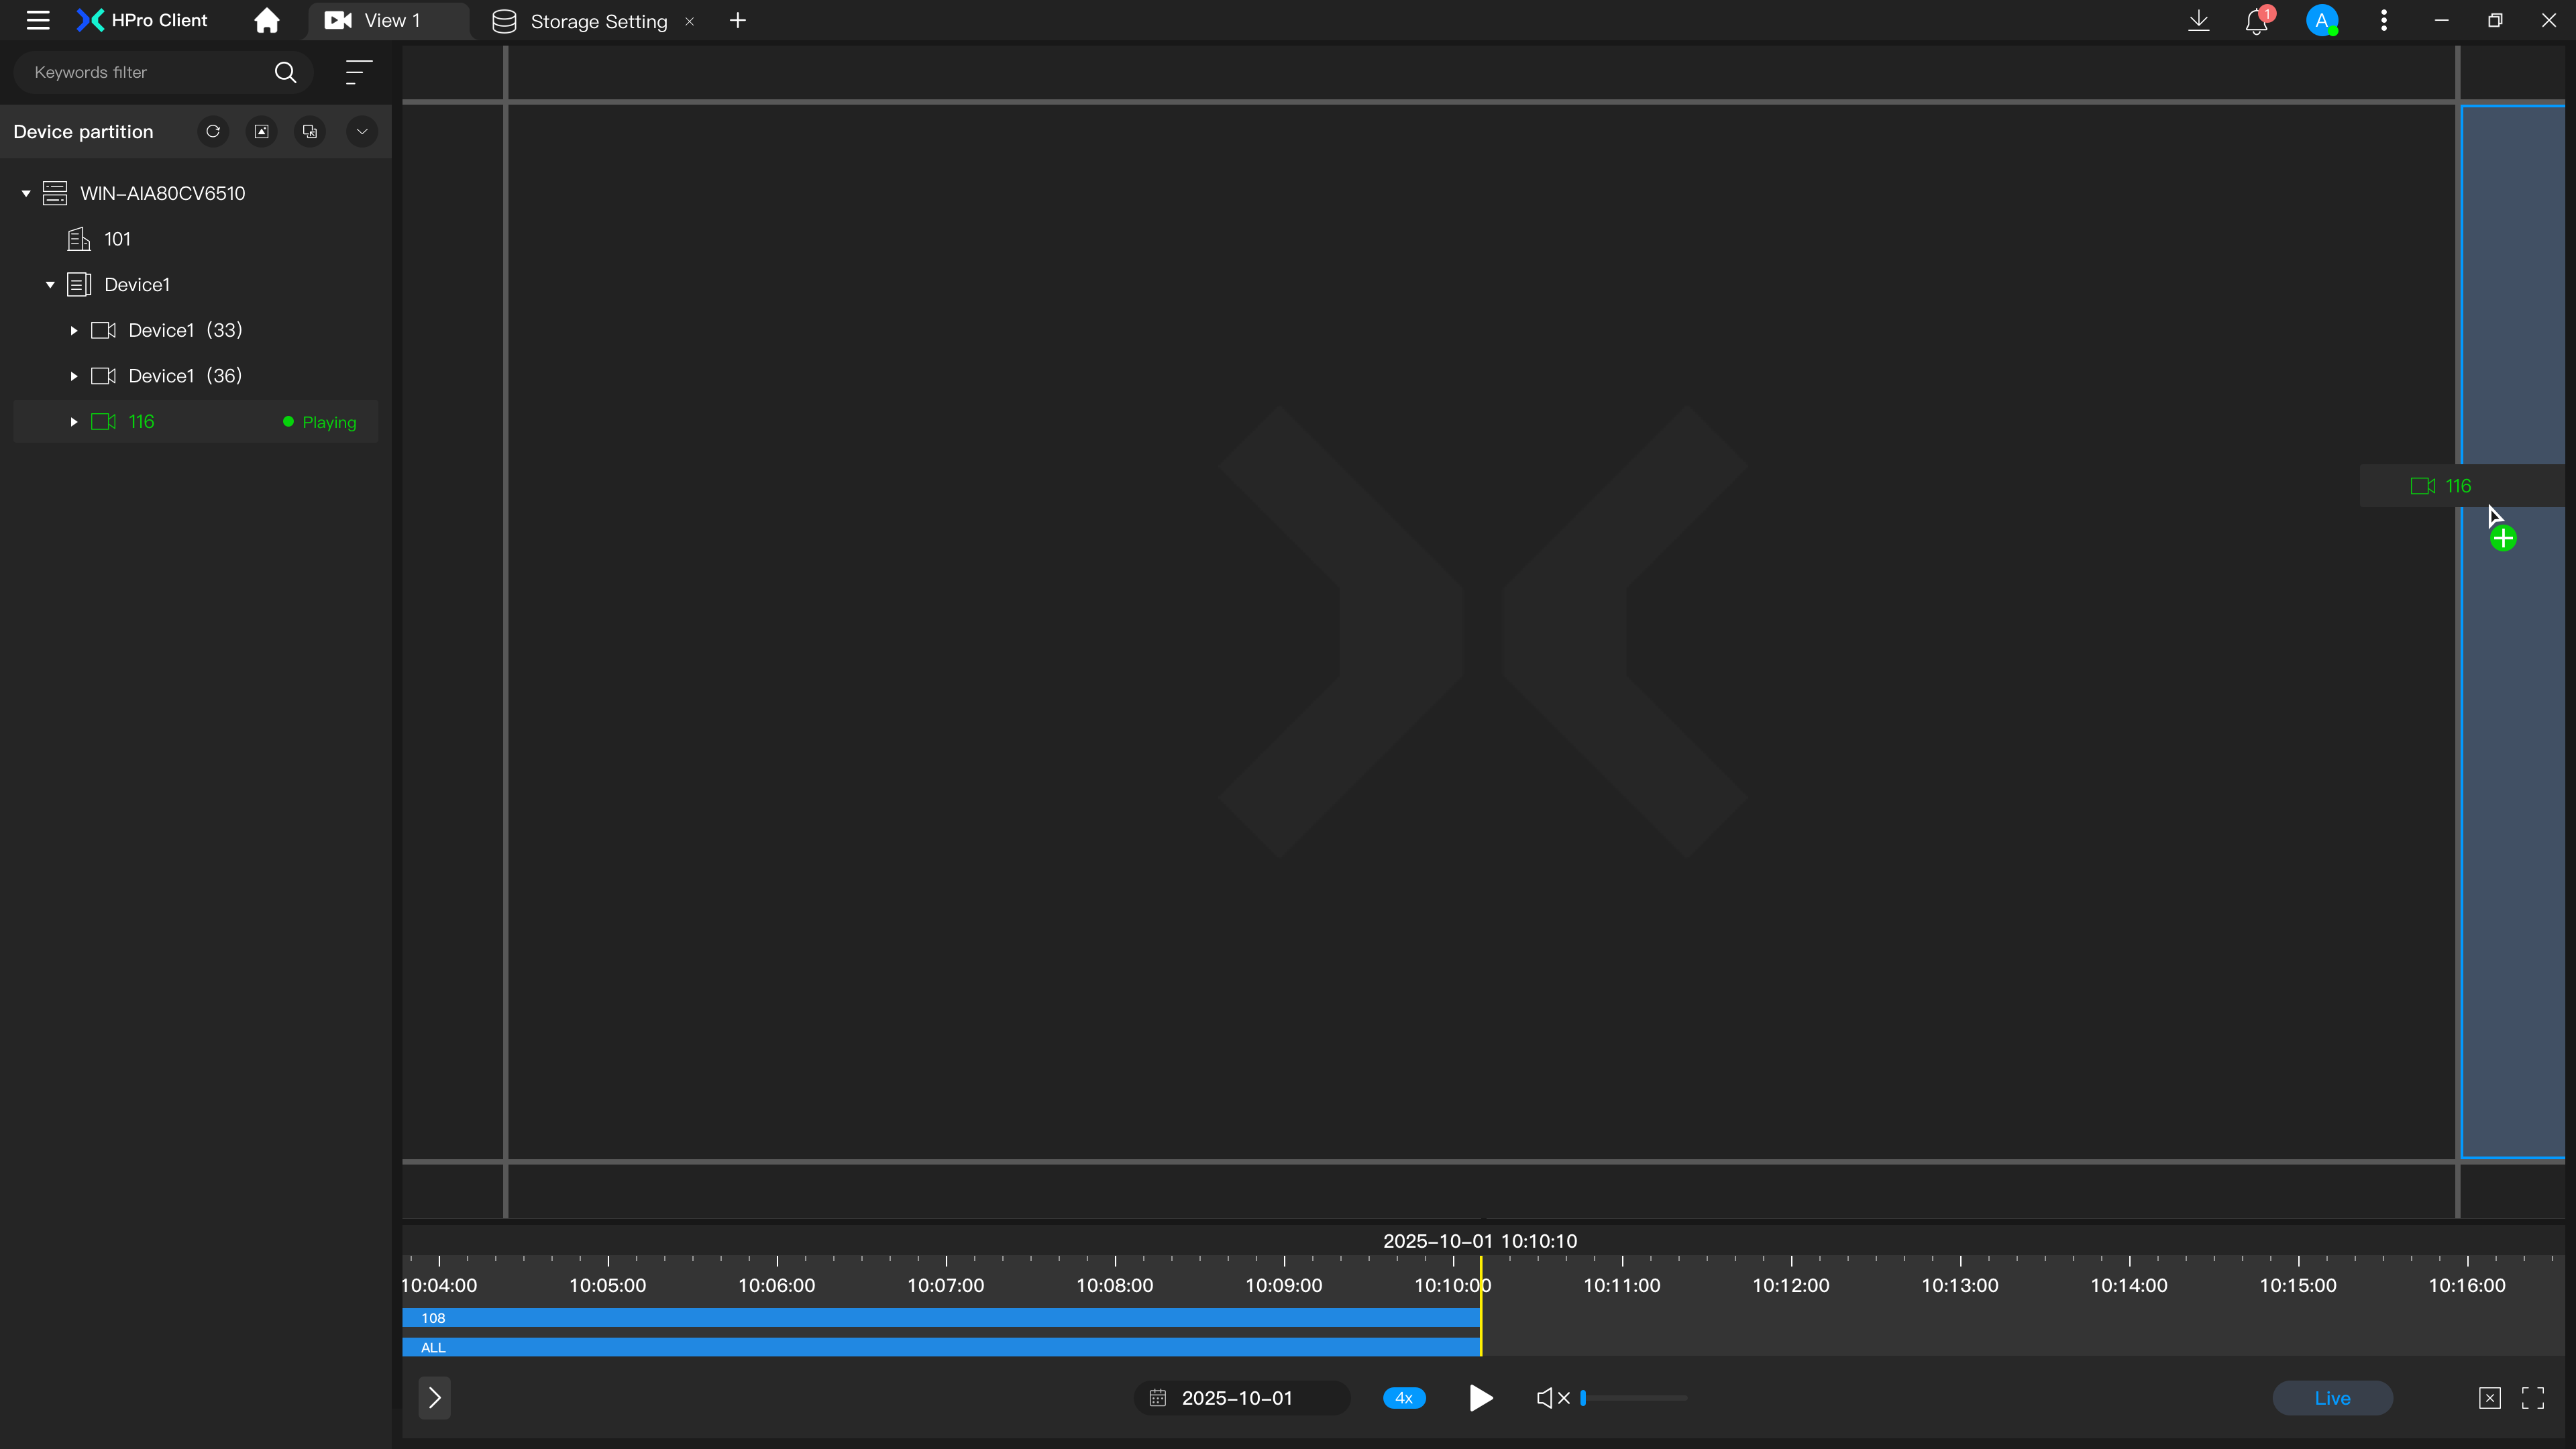Go to the Home page icon
The width and height of the screenshot is (2576, 1449).
(x=266, y=20)
